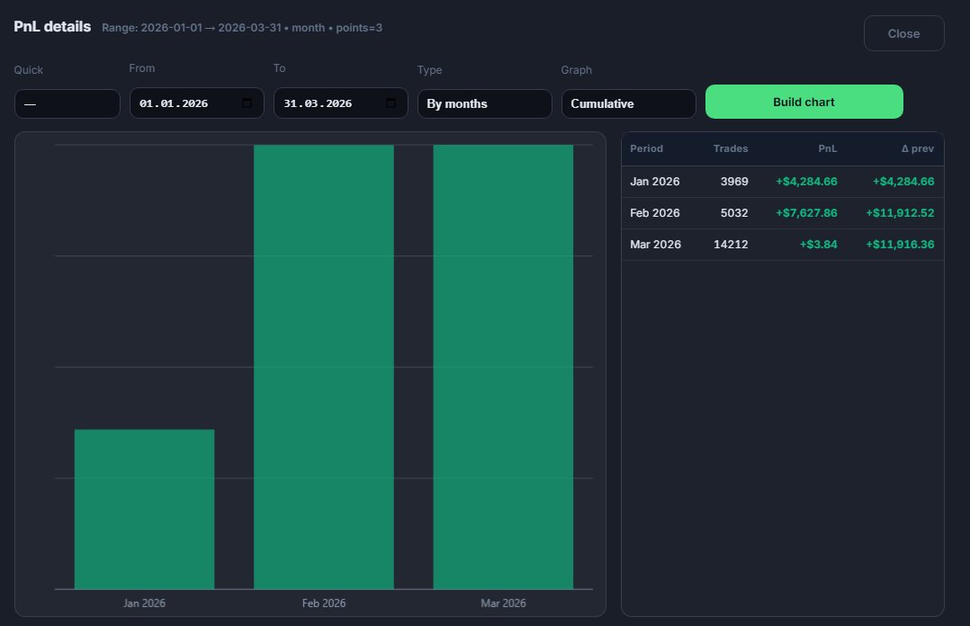Open the Type dropdown showing By months
The height and width of the screenshot is (626, 970).
[x=484, y=104]
